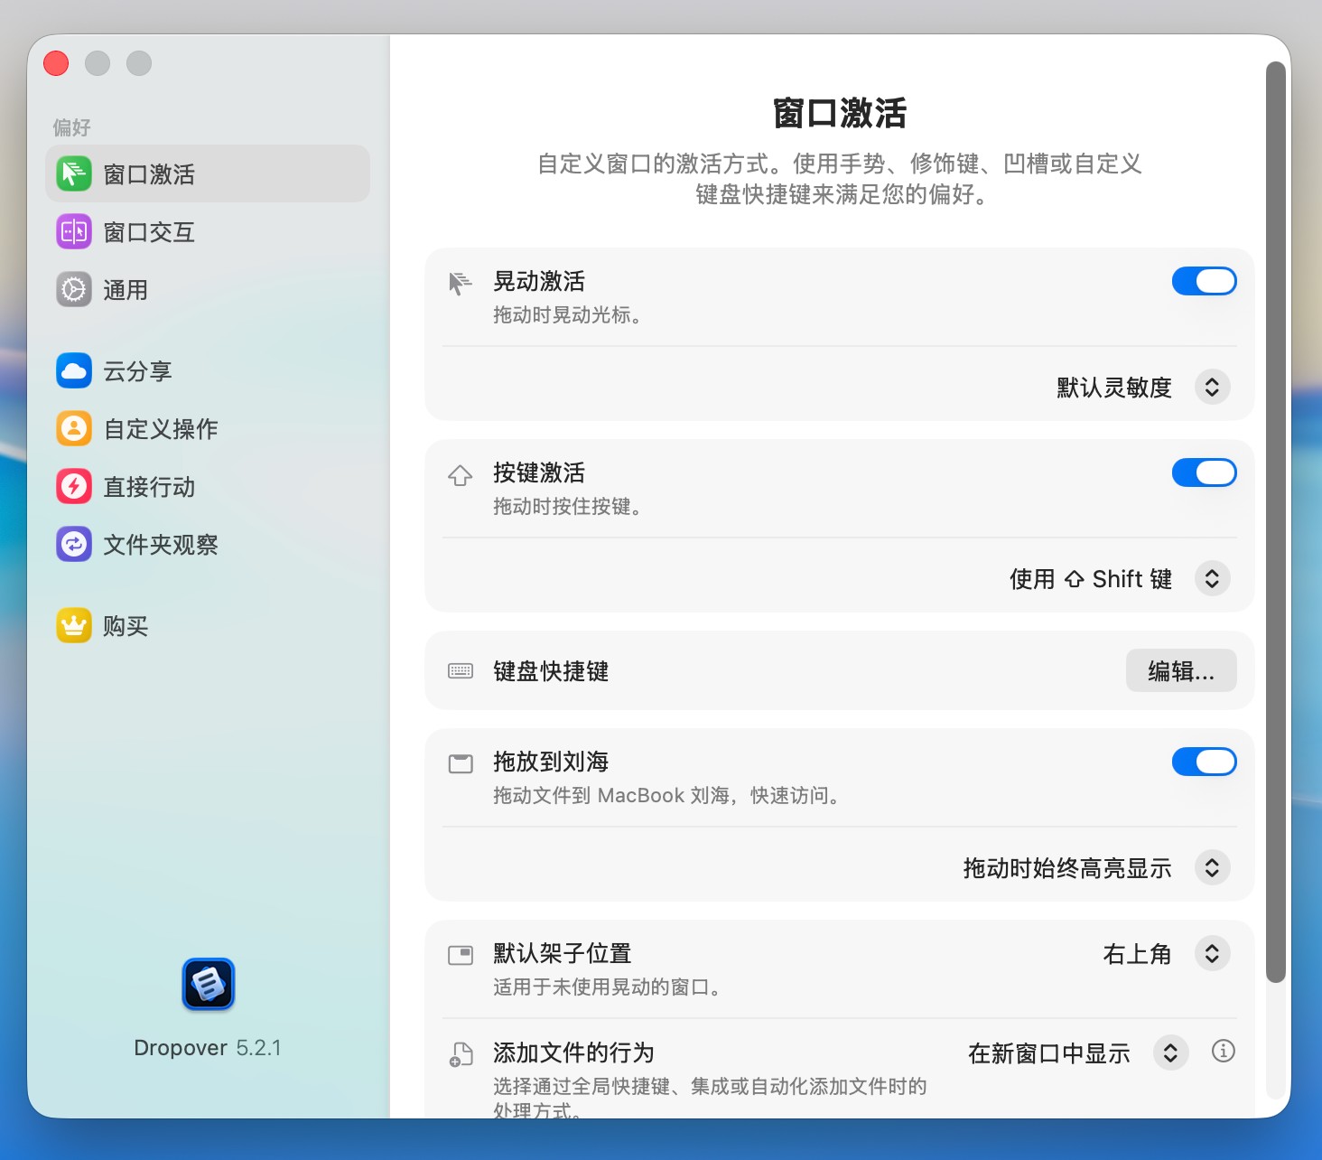Disable the 晃动激活 toggle
Viewport: 1322px width, 1160px height.
1204,281
